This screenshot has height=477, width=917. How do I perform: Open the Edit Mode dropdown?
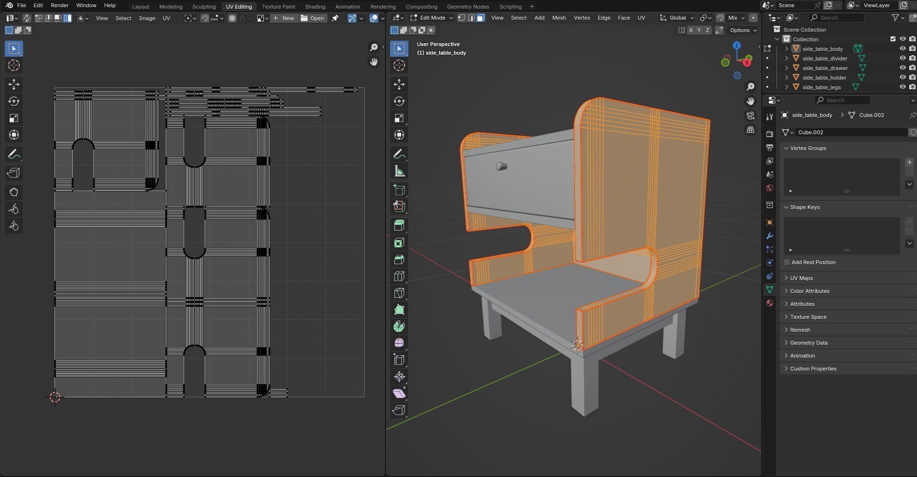pyautogui.click(x=431, y=18)
